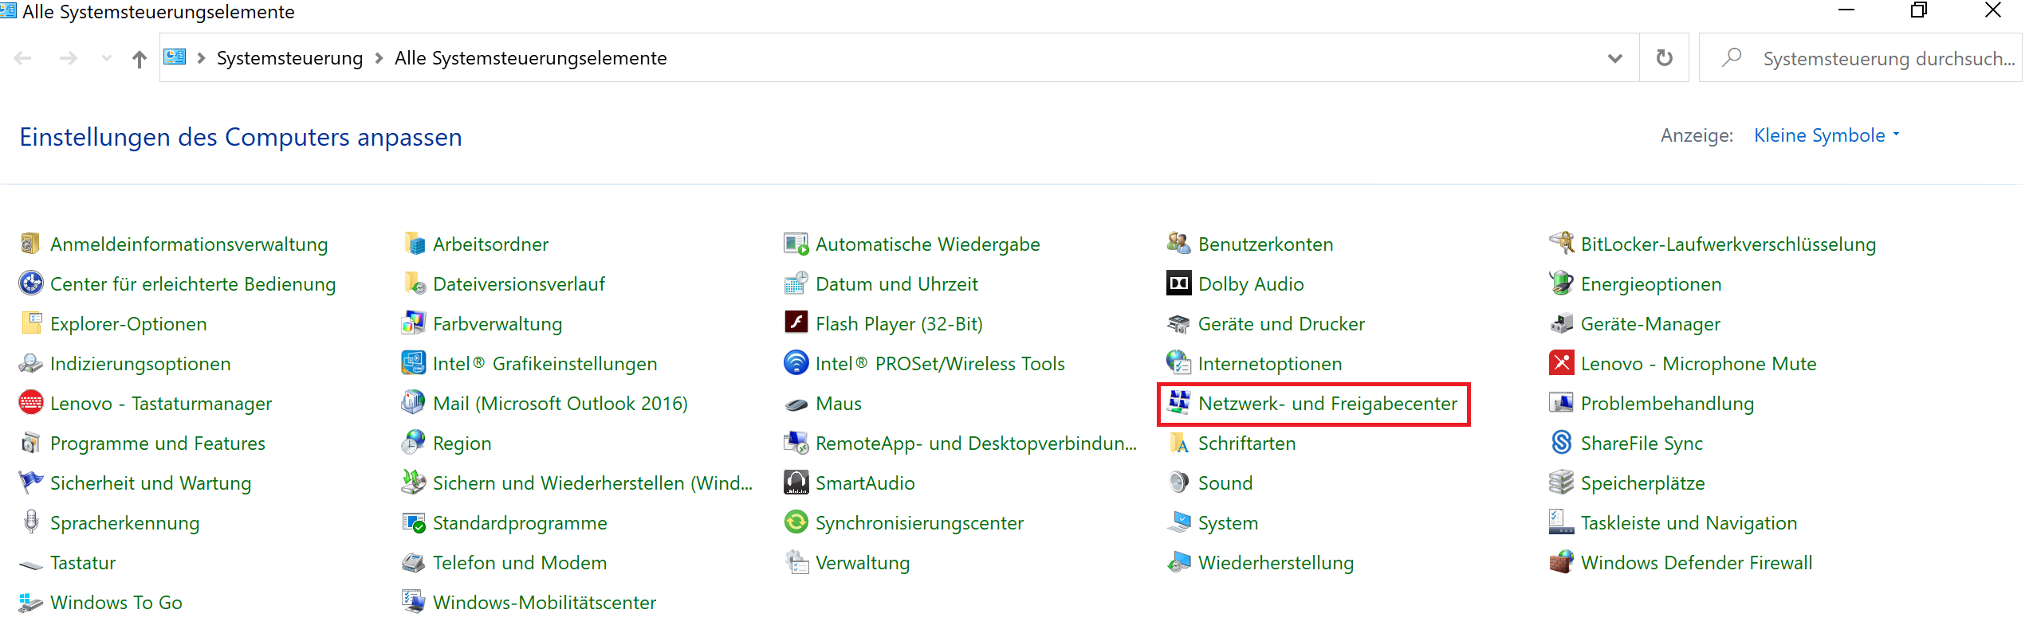Screen dimensions: 2029x633
Task: Click the Spracherkennung microphone icon
Action: click(x=30, y=522)
